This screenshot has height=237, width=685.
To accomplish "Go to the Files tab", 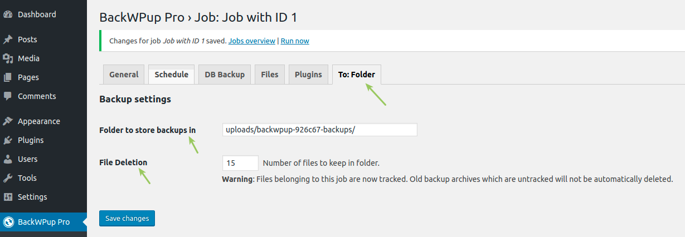I will point(270,75).
